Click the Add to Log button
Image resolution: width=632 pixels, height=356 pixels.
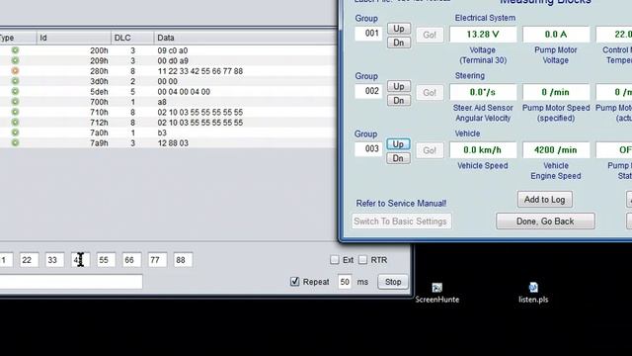(544, 200)
